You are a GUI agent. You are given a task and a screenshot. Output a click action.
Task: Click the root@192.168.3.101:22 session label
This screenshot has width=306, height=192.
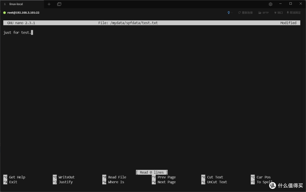pos(23,13)
